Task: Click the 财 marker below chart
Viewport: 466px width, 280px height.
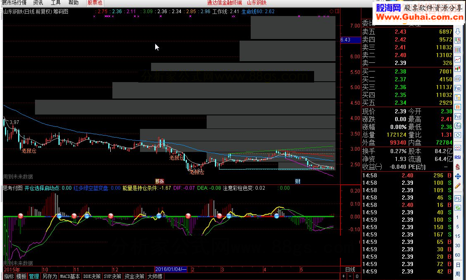Action: 298,181
